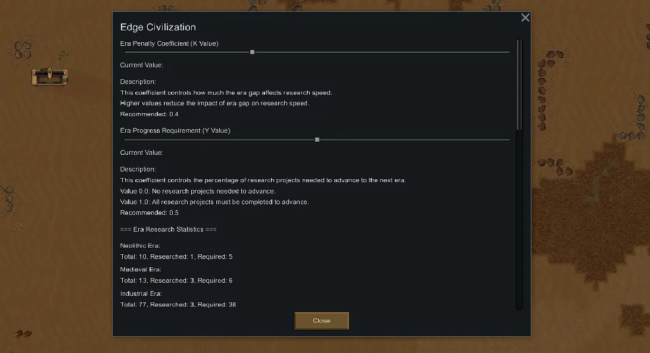Click the Era Progress Requirement slider handle
650x353 pixels.
(317, 140)
